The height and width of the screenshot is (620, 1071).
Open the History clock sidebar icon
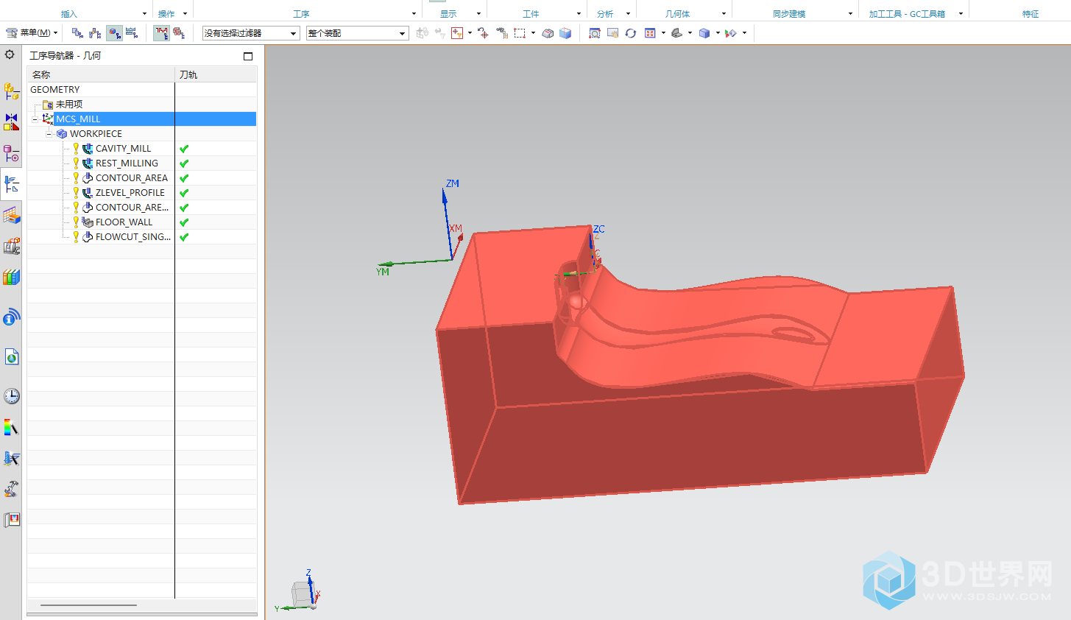(x=11, y=396)
